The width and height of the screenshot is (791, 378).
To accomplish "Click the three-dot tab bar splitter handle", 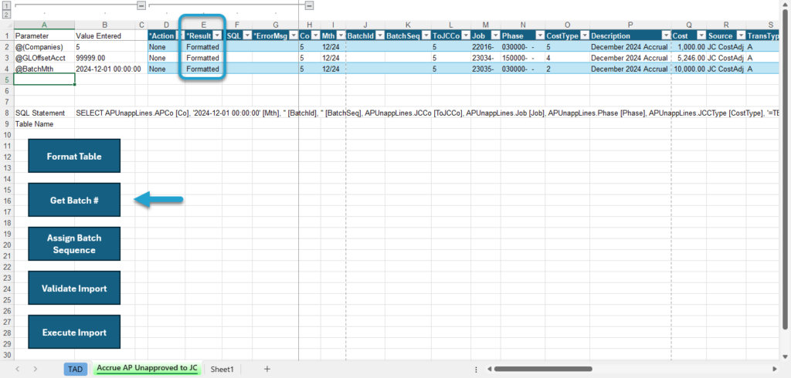I will pyautogui.click(x=476, y=369).
